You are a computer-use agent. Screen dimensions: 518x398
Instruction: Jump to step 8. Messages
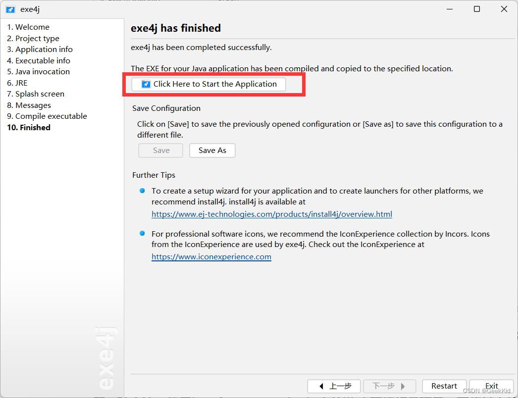(x=29, y=105)
